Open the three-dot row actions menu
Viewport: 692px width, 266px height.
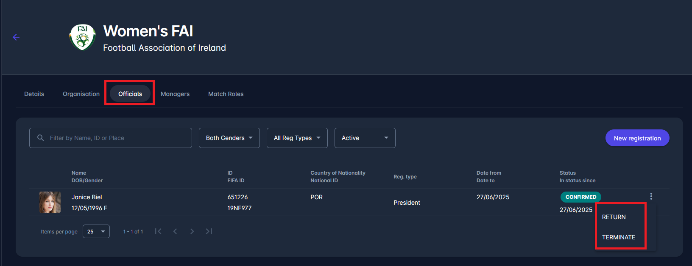coord(651,196)
